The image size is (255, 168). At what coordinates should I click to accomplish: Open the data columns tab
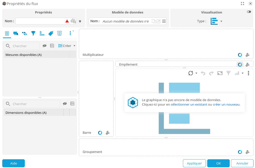7,33
